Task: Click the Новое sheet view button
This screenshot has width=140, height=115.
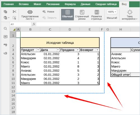Action: pos(49,12)
